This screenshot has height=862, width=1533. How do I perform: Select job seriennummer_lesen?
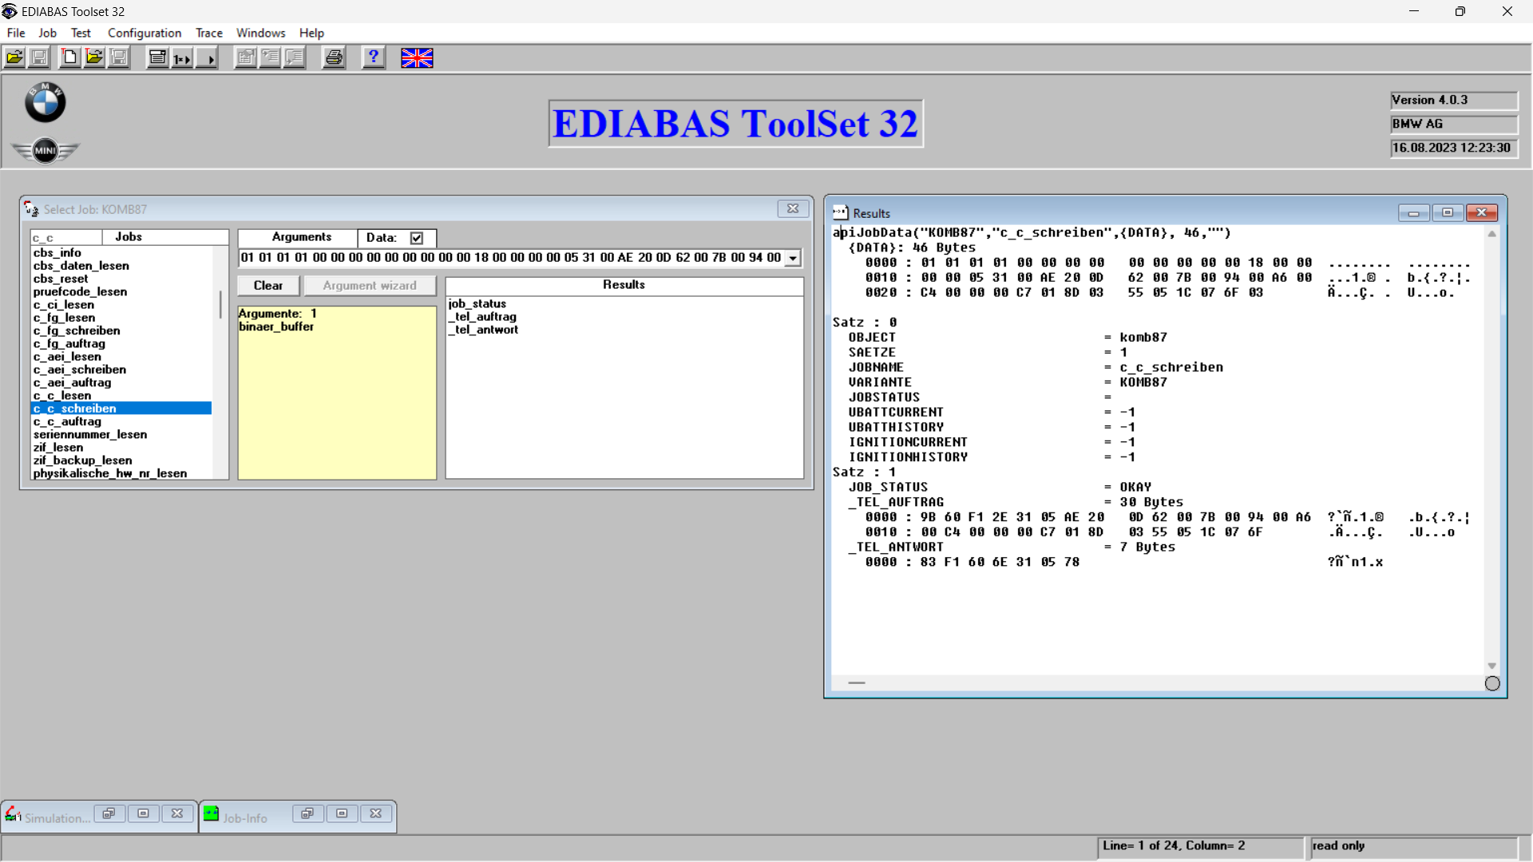(90, 434)
